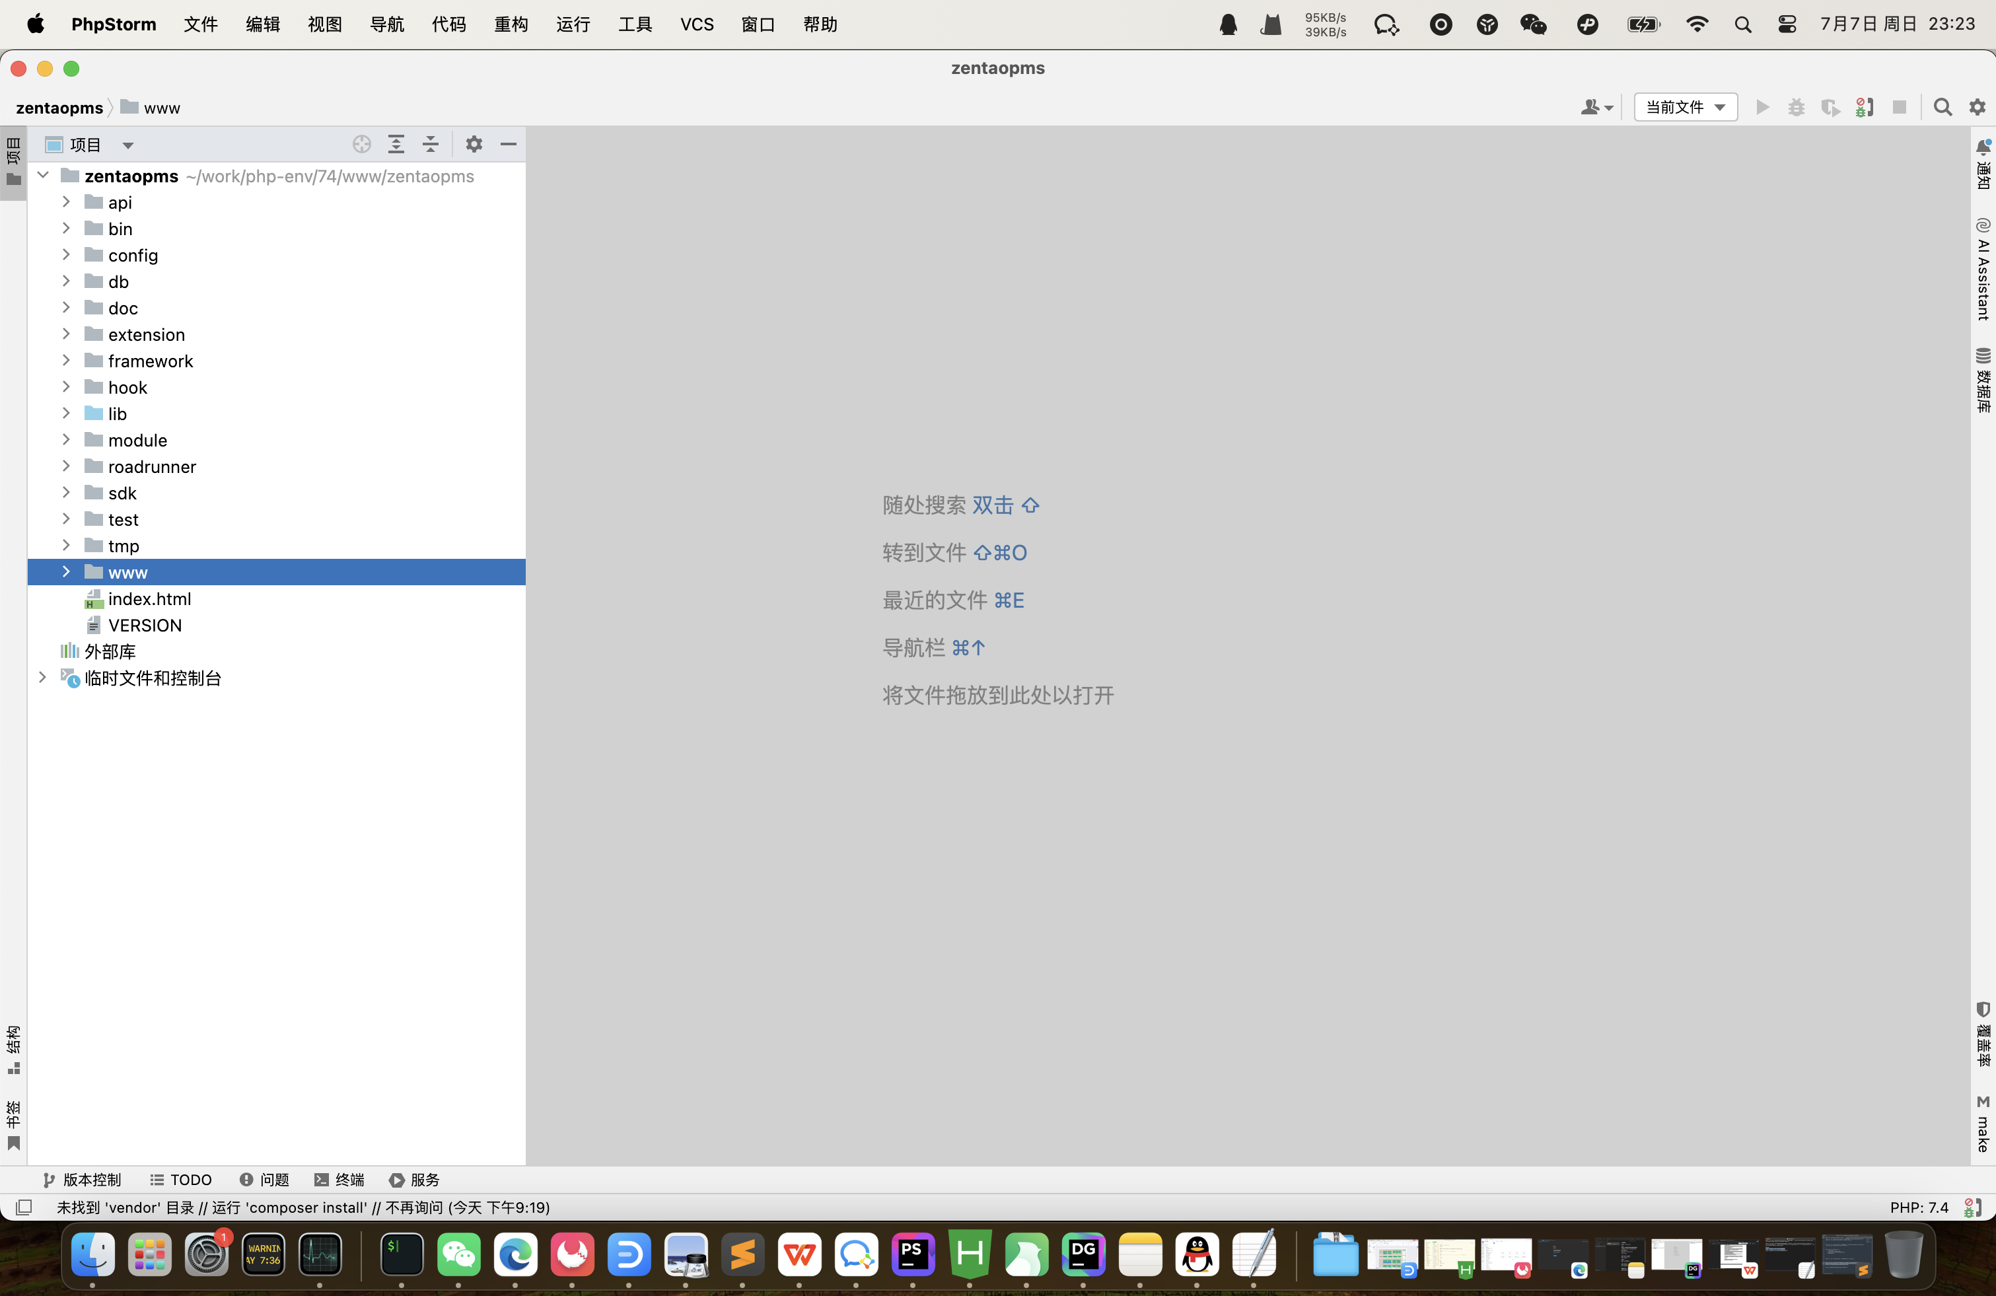
Task: Hide the project panel with minus icon
Action: 508,144
